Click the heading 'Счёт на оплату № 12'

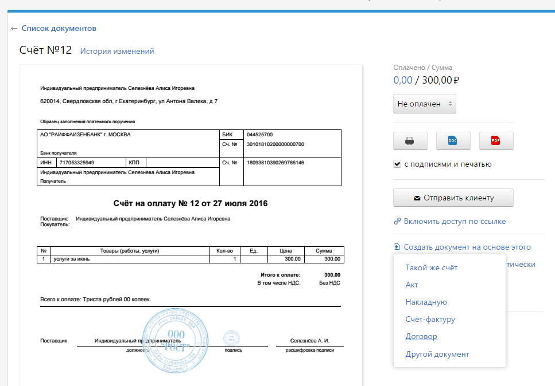pyautogui.click(x=191, y=203)
